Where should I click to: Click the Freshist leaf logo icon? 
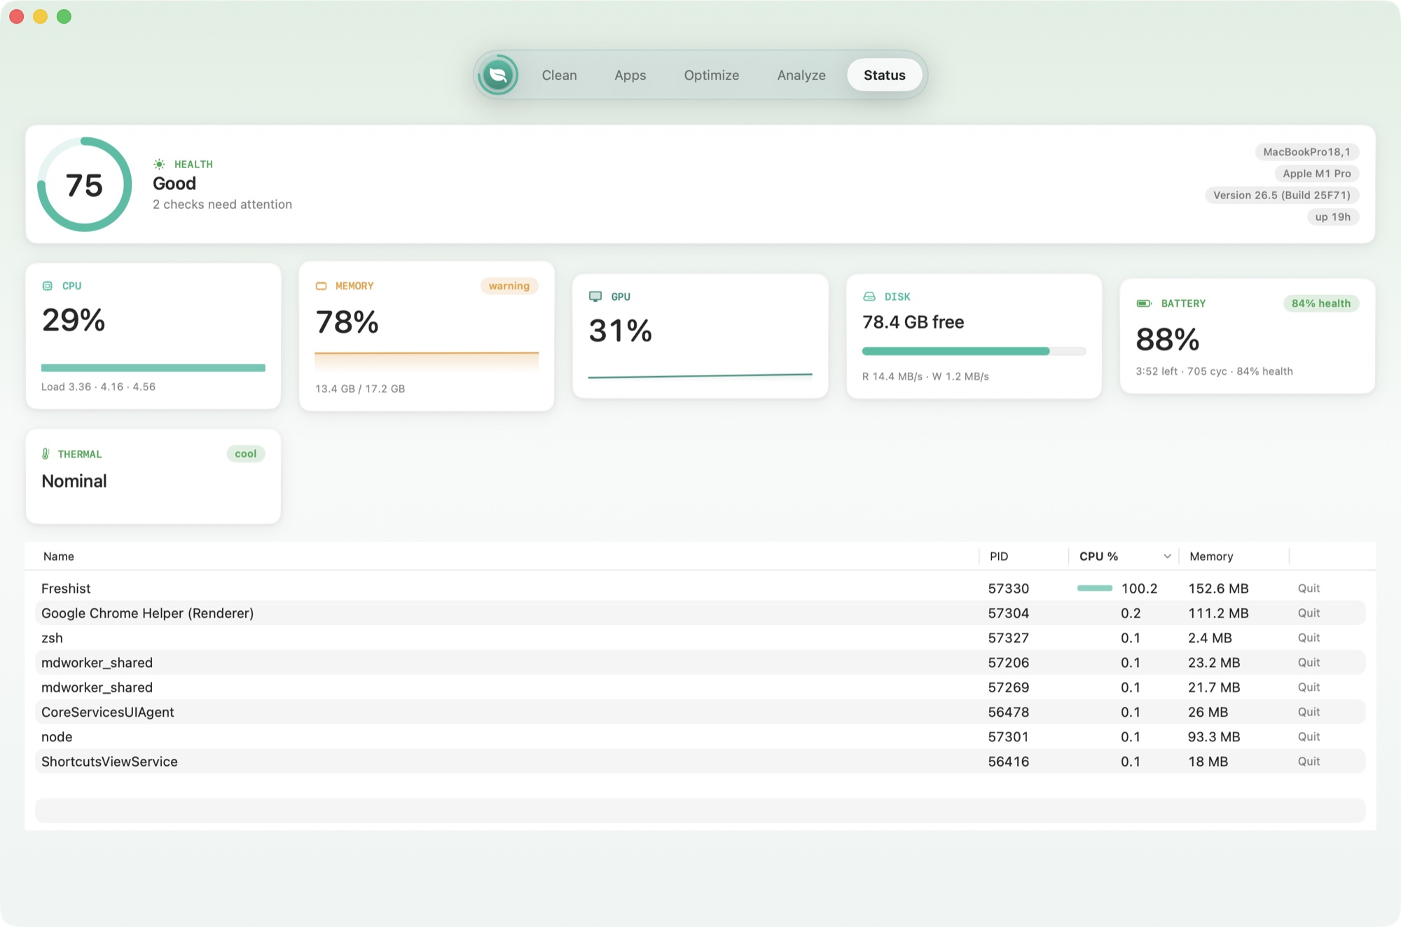pos(498,75)
